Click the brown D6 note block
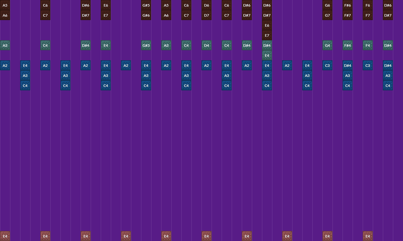Image resolution: width=403 pixels, height=241 pixels. click(207, 5)
